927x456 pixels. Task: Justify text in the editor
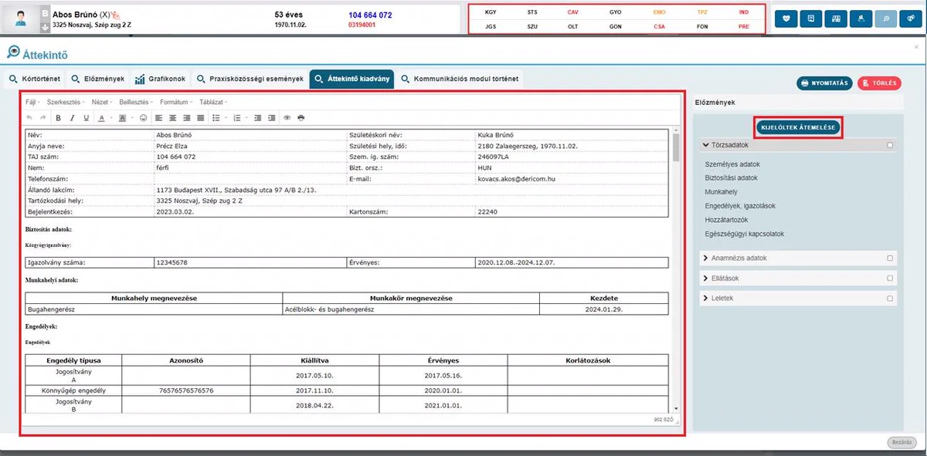tap(200, 118)
